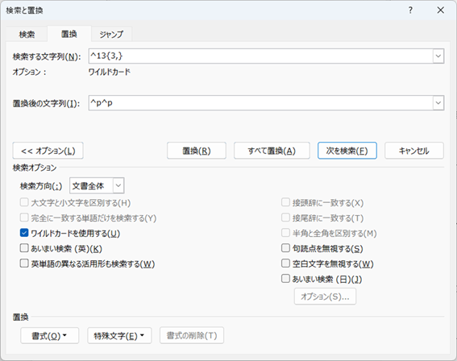The image size is (457, 361).
Task: Tick the 空白文字を無視する checkbox
Action: click(285, 263)
